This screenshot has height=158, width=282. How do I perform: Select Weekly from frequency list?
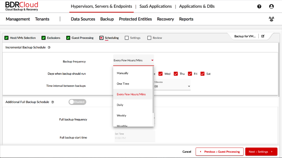tap(133, 116)
